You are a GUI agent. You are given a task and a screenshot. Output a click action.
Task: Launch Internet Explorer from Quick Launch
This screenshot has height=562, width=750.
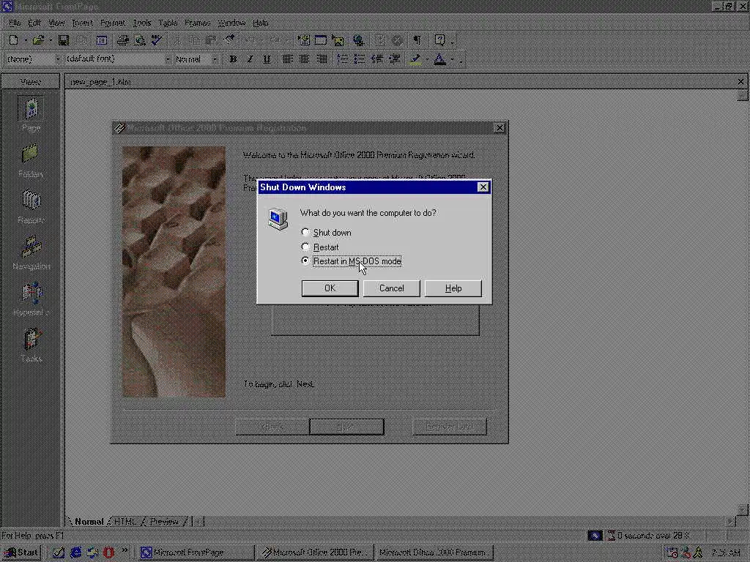coord(75,552)
